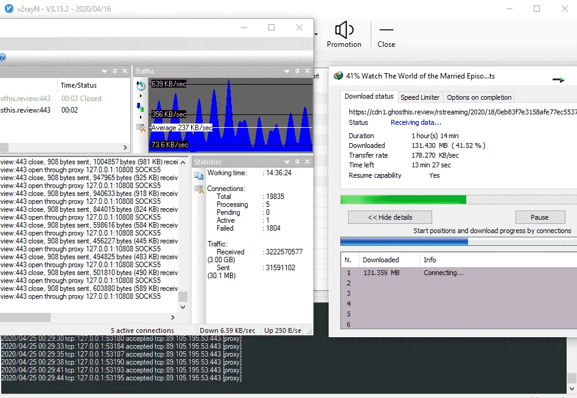Click the right arrow of connections list scrollbar
This screenshot has width=577, height=398.
coord(125,147)
